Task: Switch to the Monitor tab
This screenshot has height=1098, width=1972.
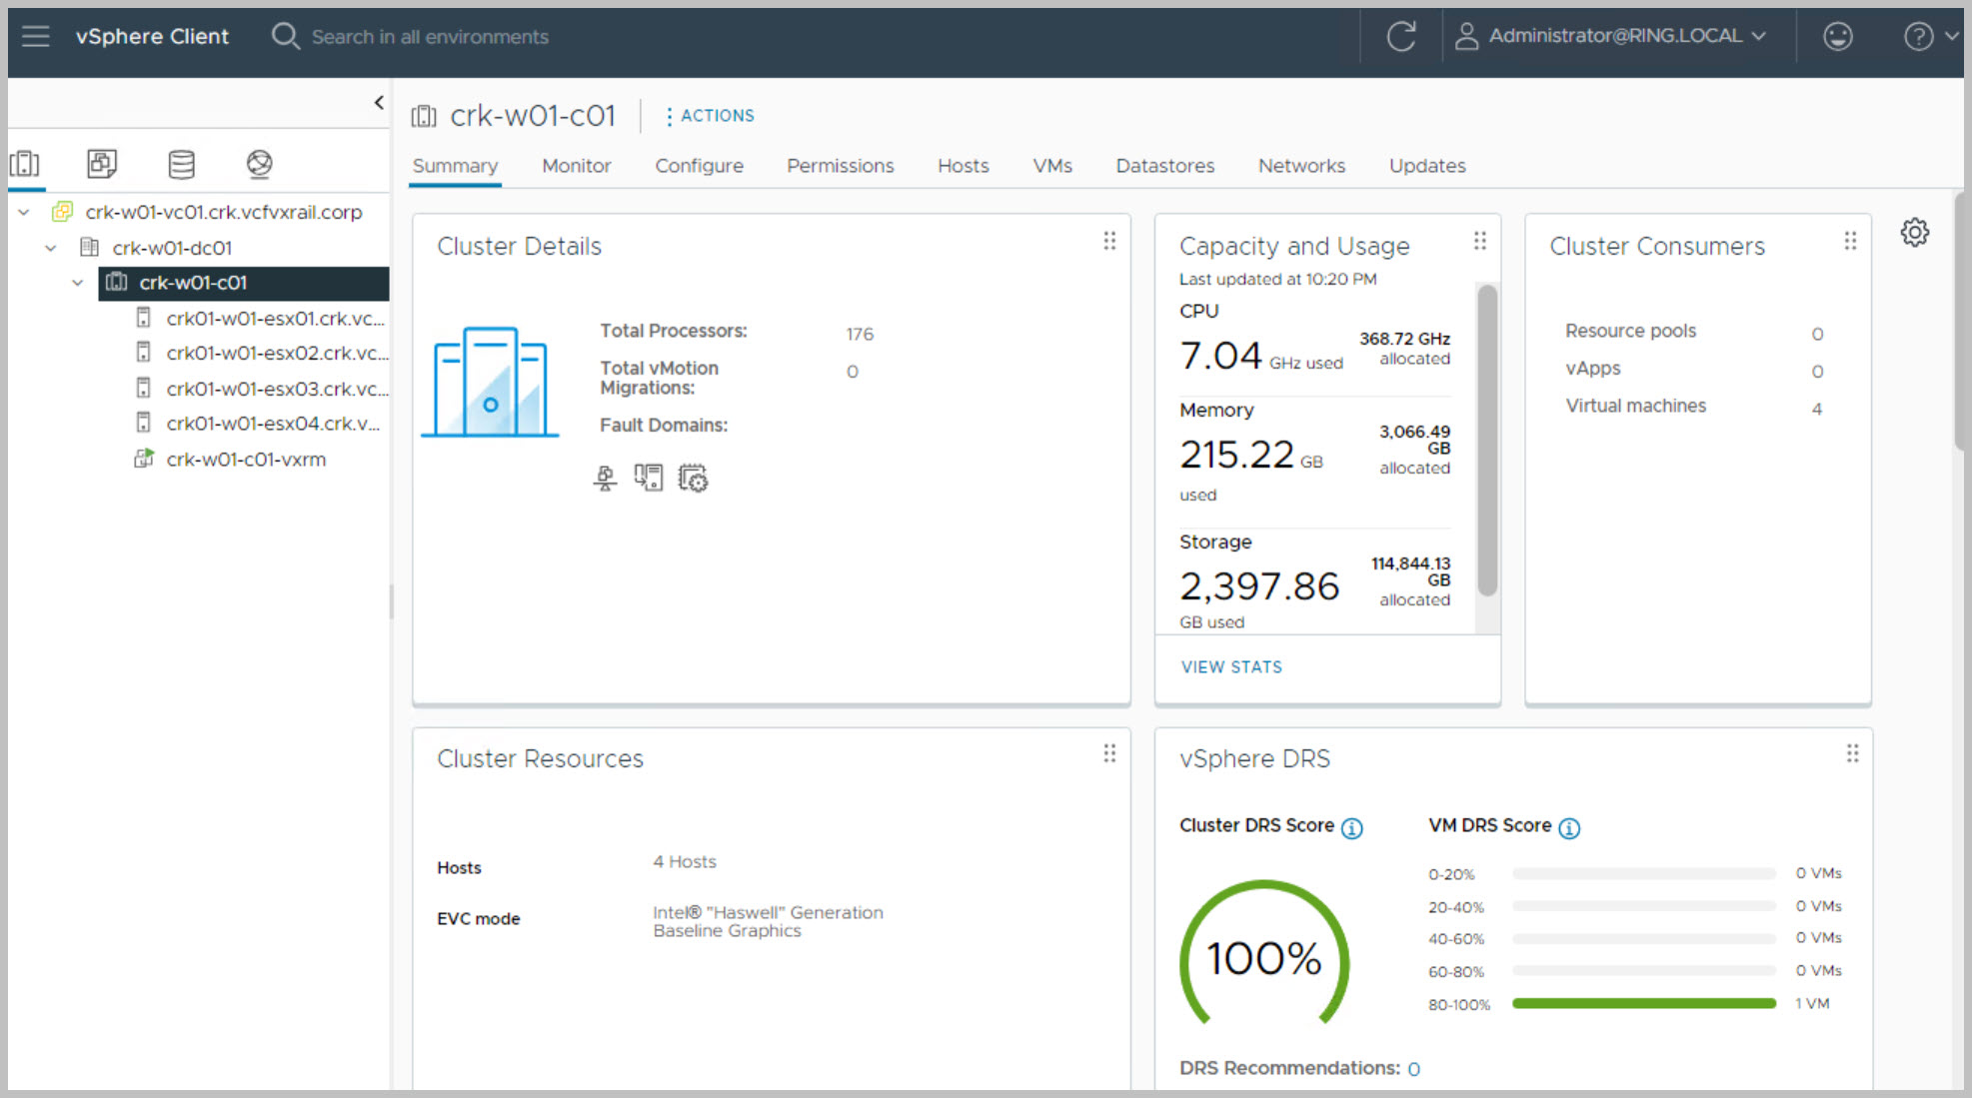Action: point(576,166)
